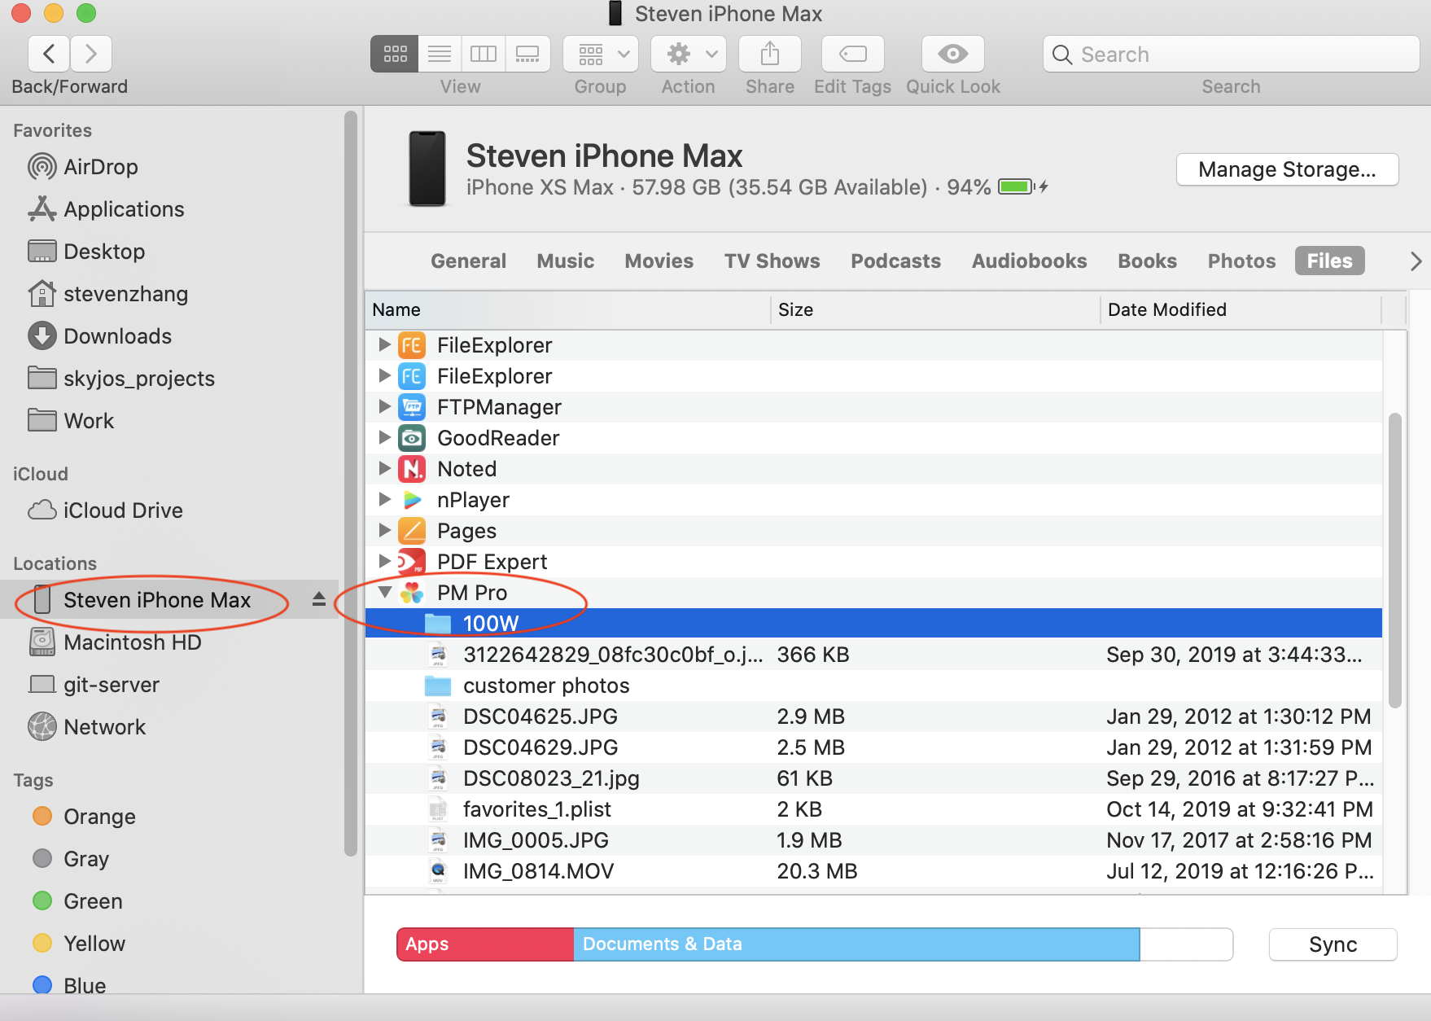1431x1021 pixels.
Task: Select file IMG_0814.MOV
Action: click(x=873, y=871)
